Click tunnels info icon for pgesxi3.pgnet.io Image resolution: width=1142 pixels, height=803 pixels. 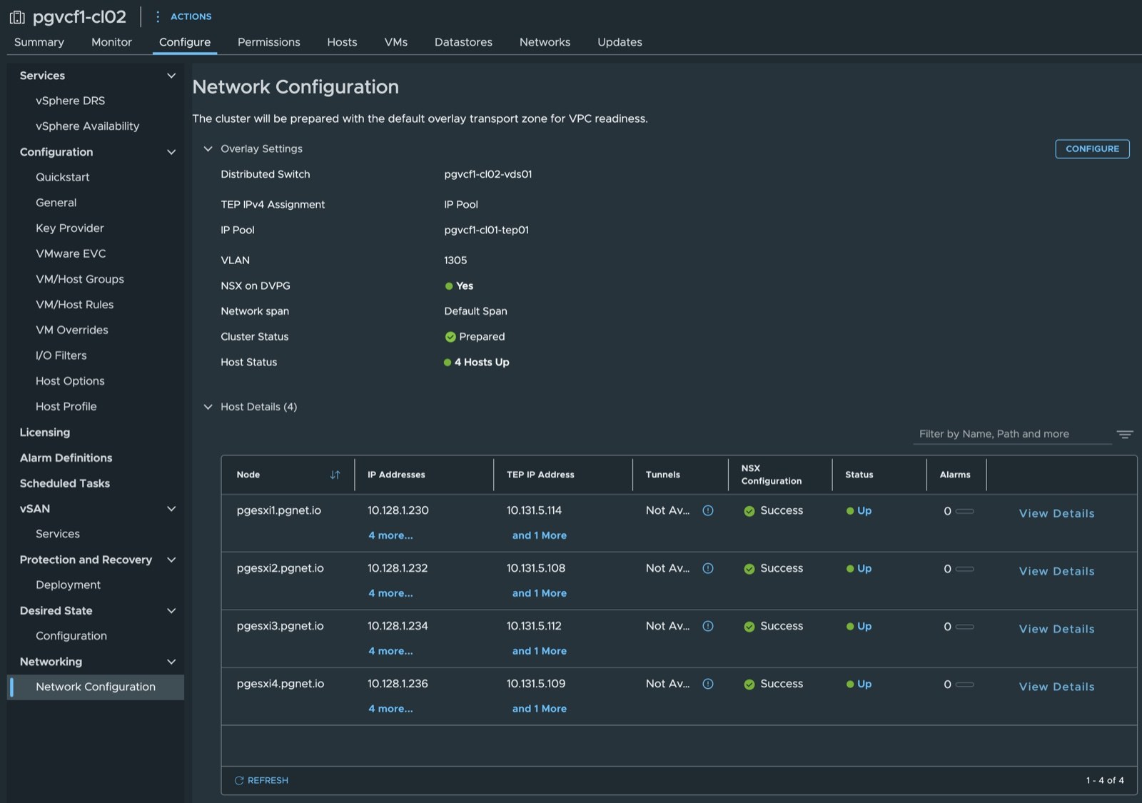708,626
